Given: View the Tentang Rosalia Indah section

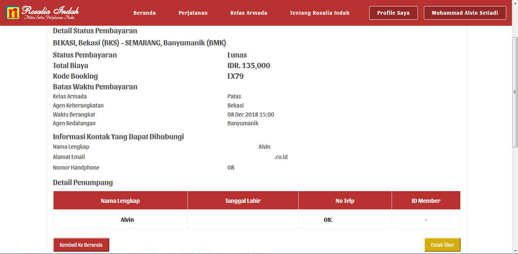Looking at the screenshot, I should point(320,12).
